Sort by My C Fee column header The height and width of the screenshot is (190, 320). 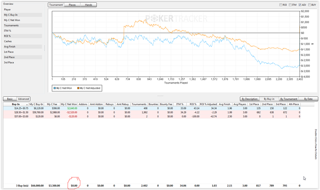(x=52, y=104)
